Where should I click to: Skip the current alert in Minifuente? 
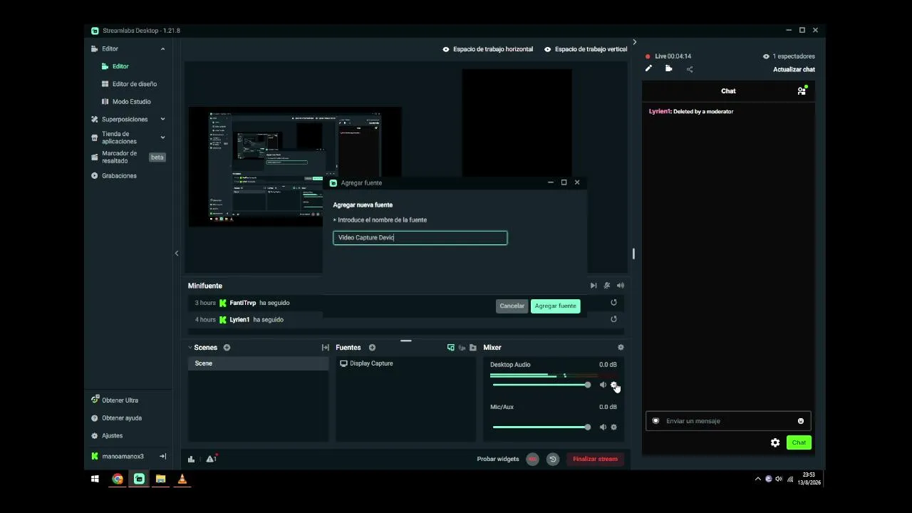(594, 286)
